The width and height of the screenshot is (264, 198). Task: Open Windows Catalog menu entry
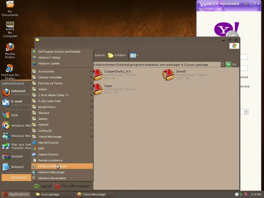click(x=62, y=57)
